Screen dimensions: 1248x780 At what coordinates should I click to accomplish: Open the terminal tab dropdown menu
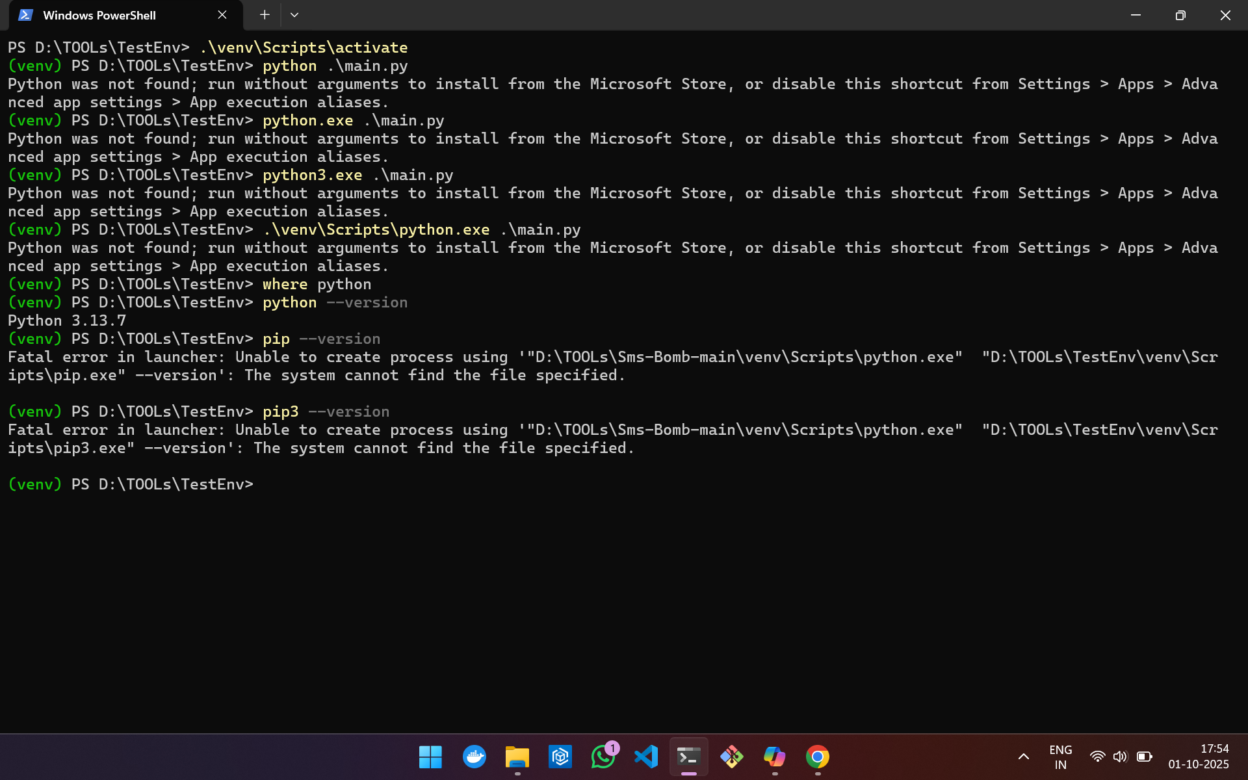[295, 15]
